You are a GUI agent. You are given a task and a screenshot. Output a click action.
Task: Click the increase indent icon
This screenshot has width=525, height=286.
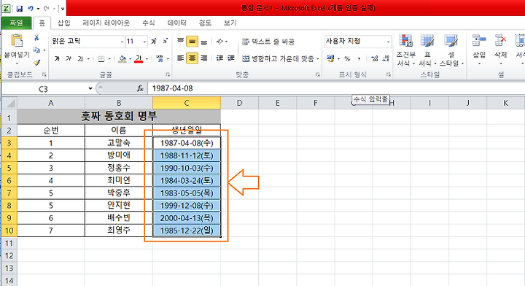click(231, 58)
